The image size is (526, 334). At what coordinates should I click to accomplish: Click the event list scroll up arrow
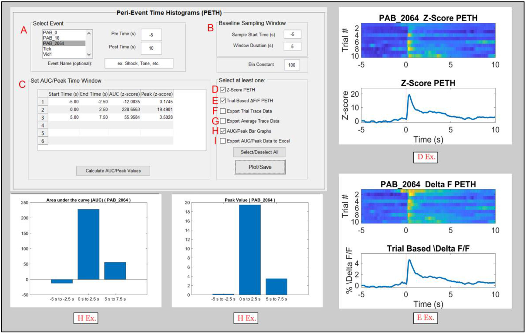pos(89,33)
